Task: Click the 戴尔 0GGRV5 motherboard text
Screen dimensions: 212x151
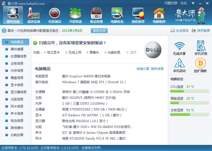Action: (x=89, y=97)
